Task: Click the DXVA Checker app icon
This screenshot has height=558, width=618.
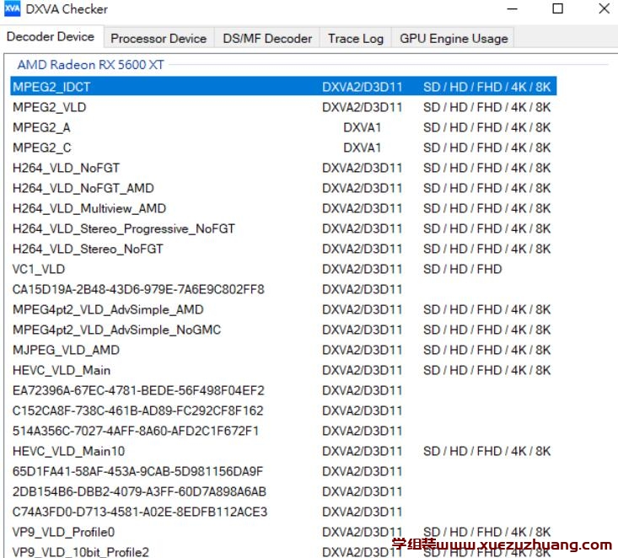Action: [x=12, y=9]
